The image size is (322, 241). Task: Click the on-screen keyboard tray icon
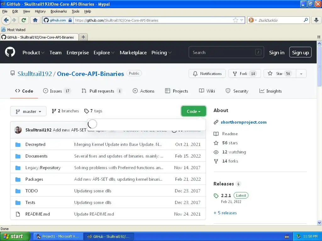point(287,237)
